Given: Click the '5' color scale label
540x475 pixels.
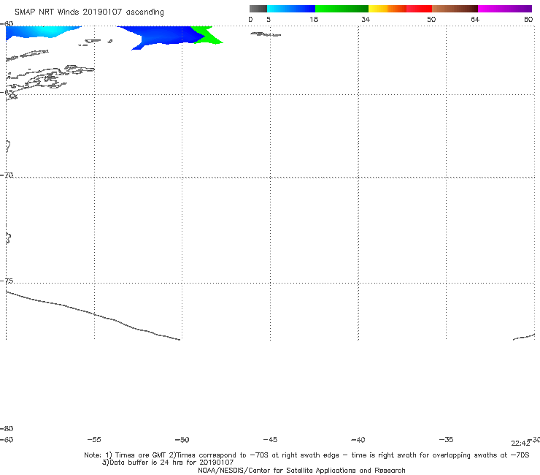Looking at the screenshot, I should (x=269, y=20).
